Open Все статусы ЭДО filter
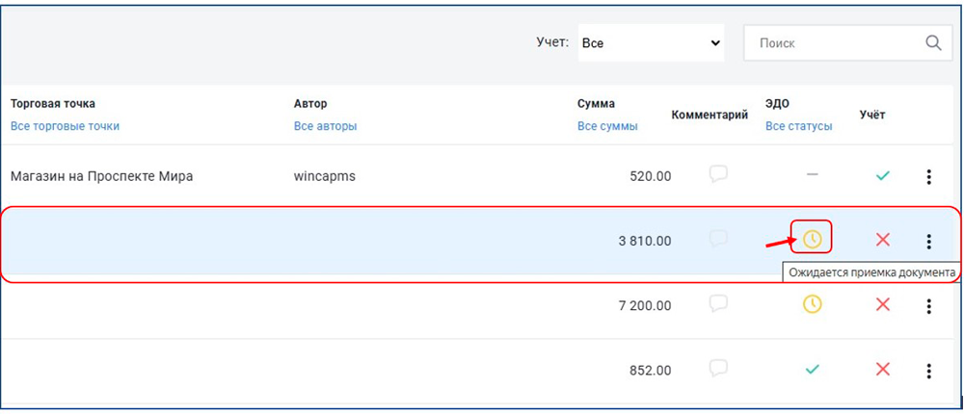 click(x=799, y=126)
